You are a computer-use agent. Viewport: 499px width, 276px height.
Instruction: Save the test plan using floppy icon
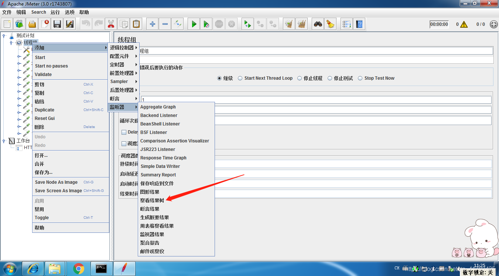[57, 24]
